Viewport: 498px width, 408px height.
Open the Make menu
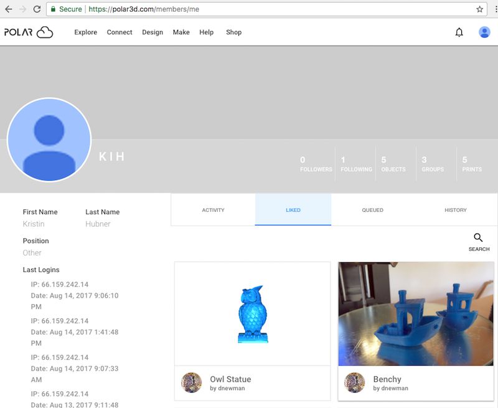(x=181, y=32)
